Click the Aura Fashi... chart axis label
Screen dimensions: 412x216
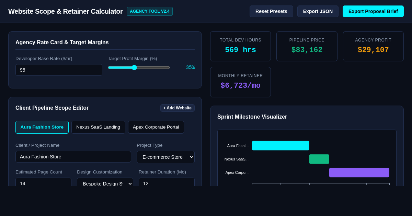(x=238, y=146)
